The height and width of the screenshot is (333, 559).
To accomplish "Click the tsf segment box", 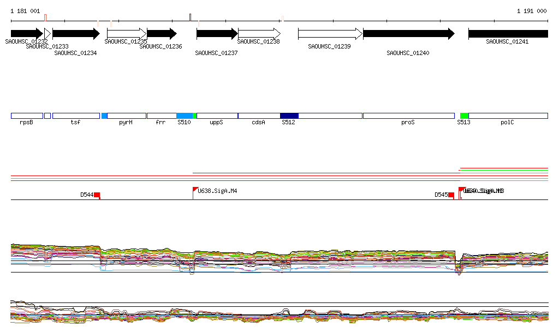I will coord(76,116).
